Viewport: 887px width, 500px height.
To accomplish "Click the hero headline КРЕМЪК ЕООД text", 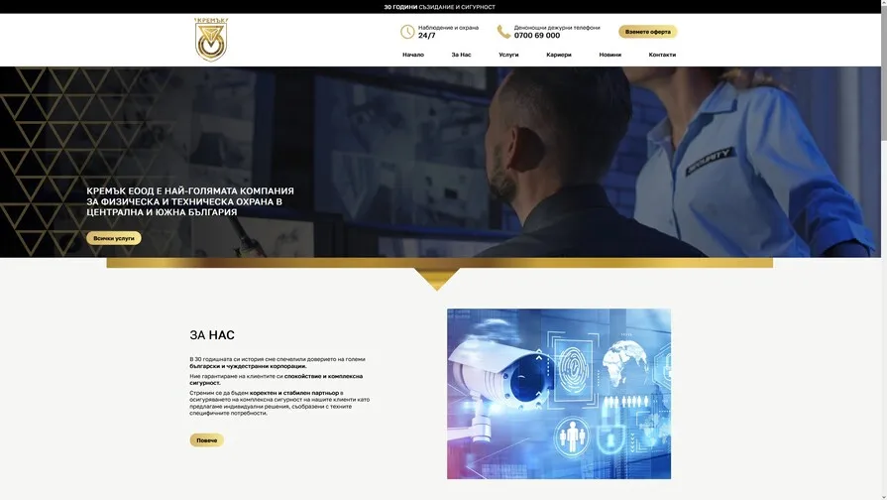I will (x=190, y=201).
